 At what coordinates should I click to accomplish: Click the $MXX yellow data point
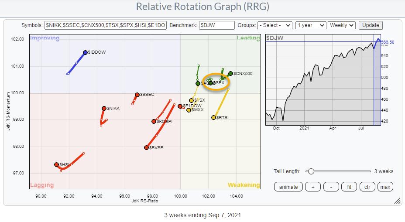click(189, 110)
